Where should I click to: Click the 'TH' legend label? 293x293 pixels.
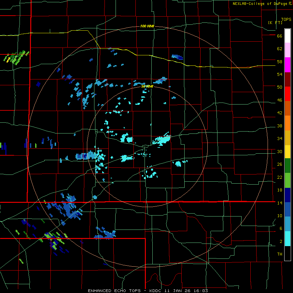pyautogui.click(x=280, y=254)
